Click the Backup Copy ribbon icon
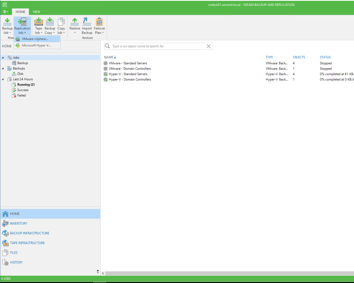 [50, 22]
